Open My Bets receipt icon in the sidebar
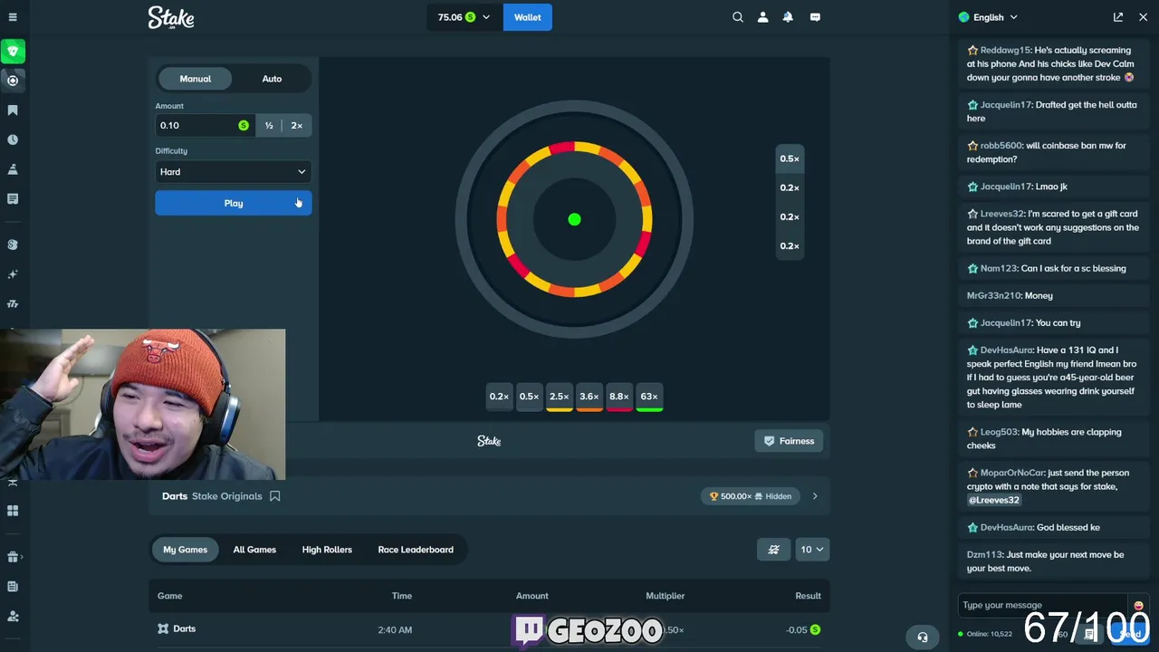This screenshot has width=1159, height=652. (x=13, y=198)
